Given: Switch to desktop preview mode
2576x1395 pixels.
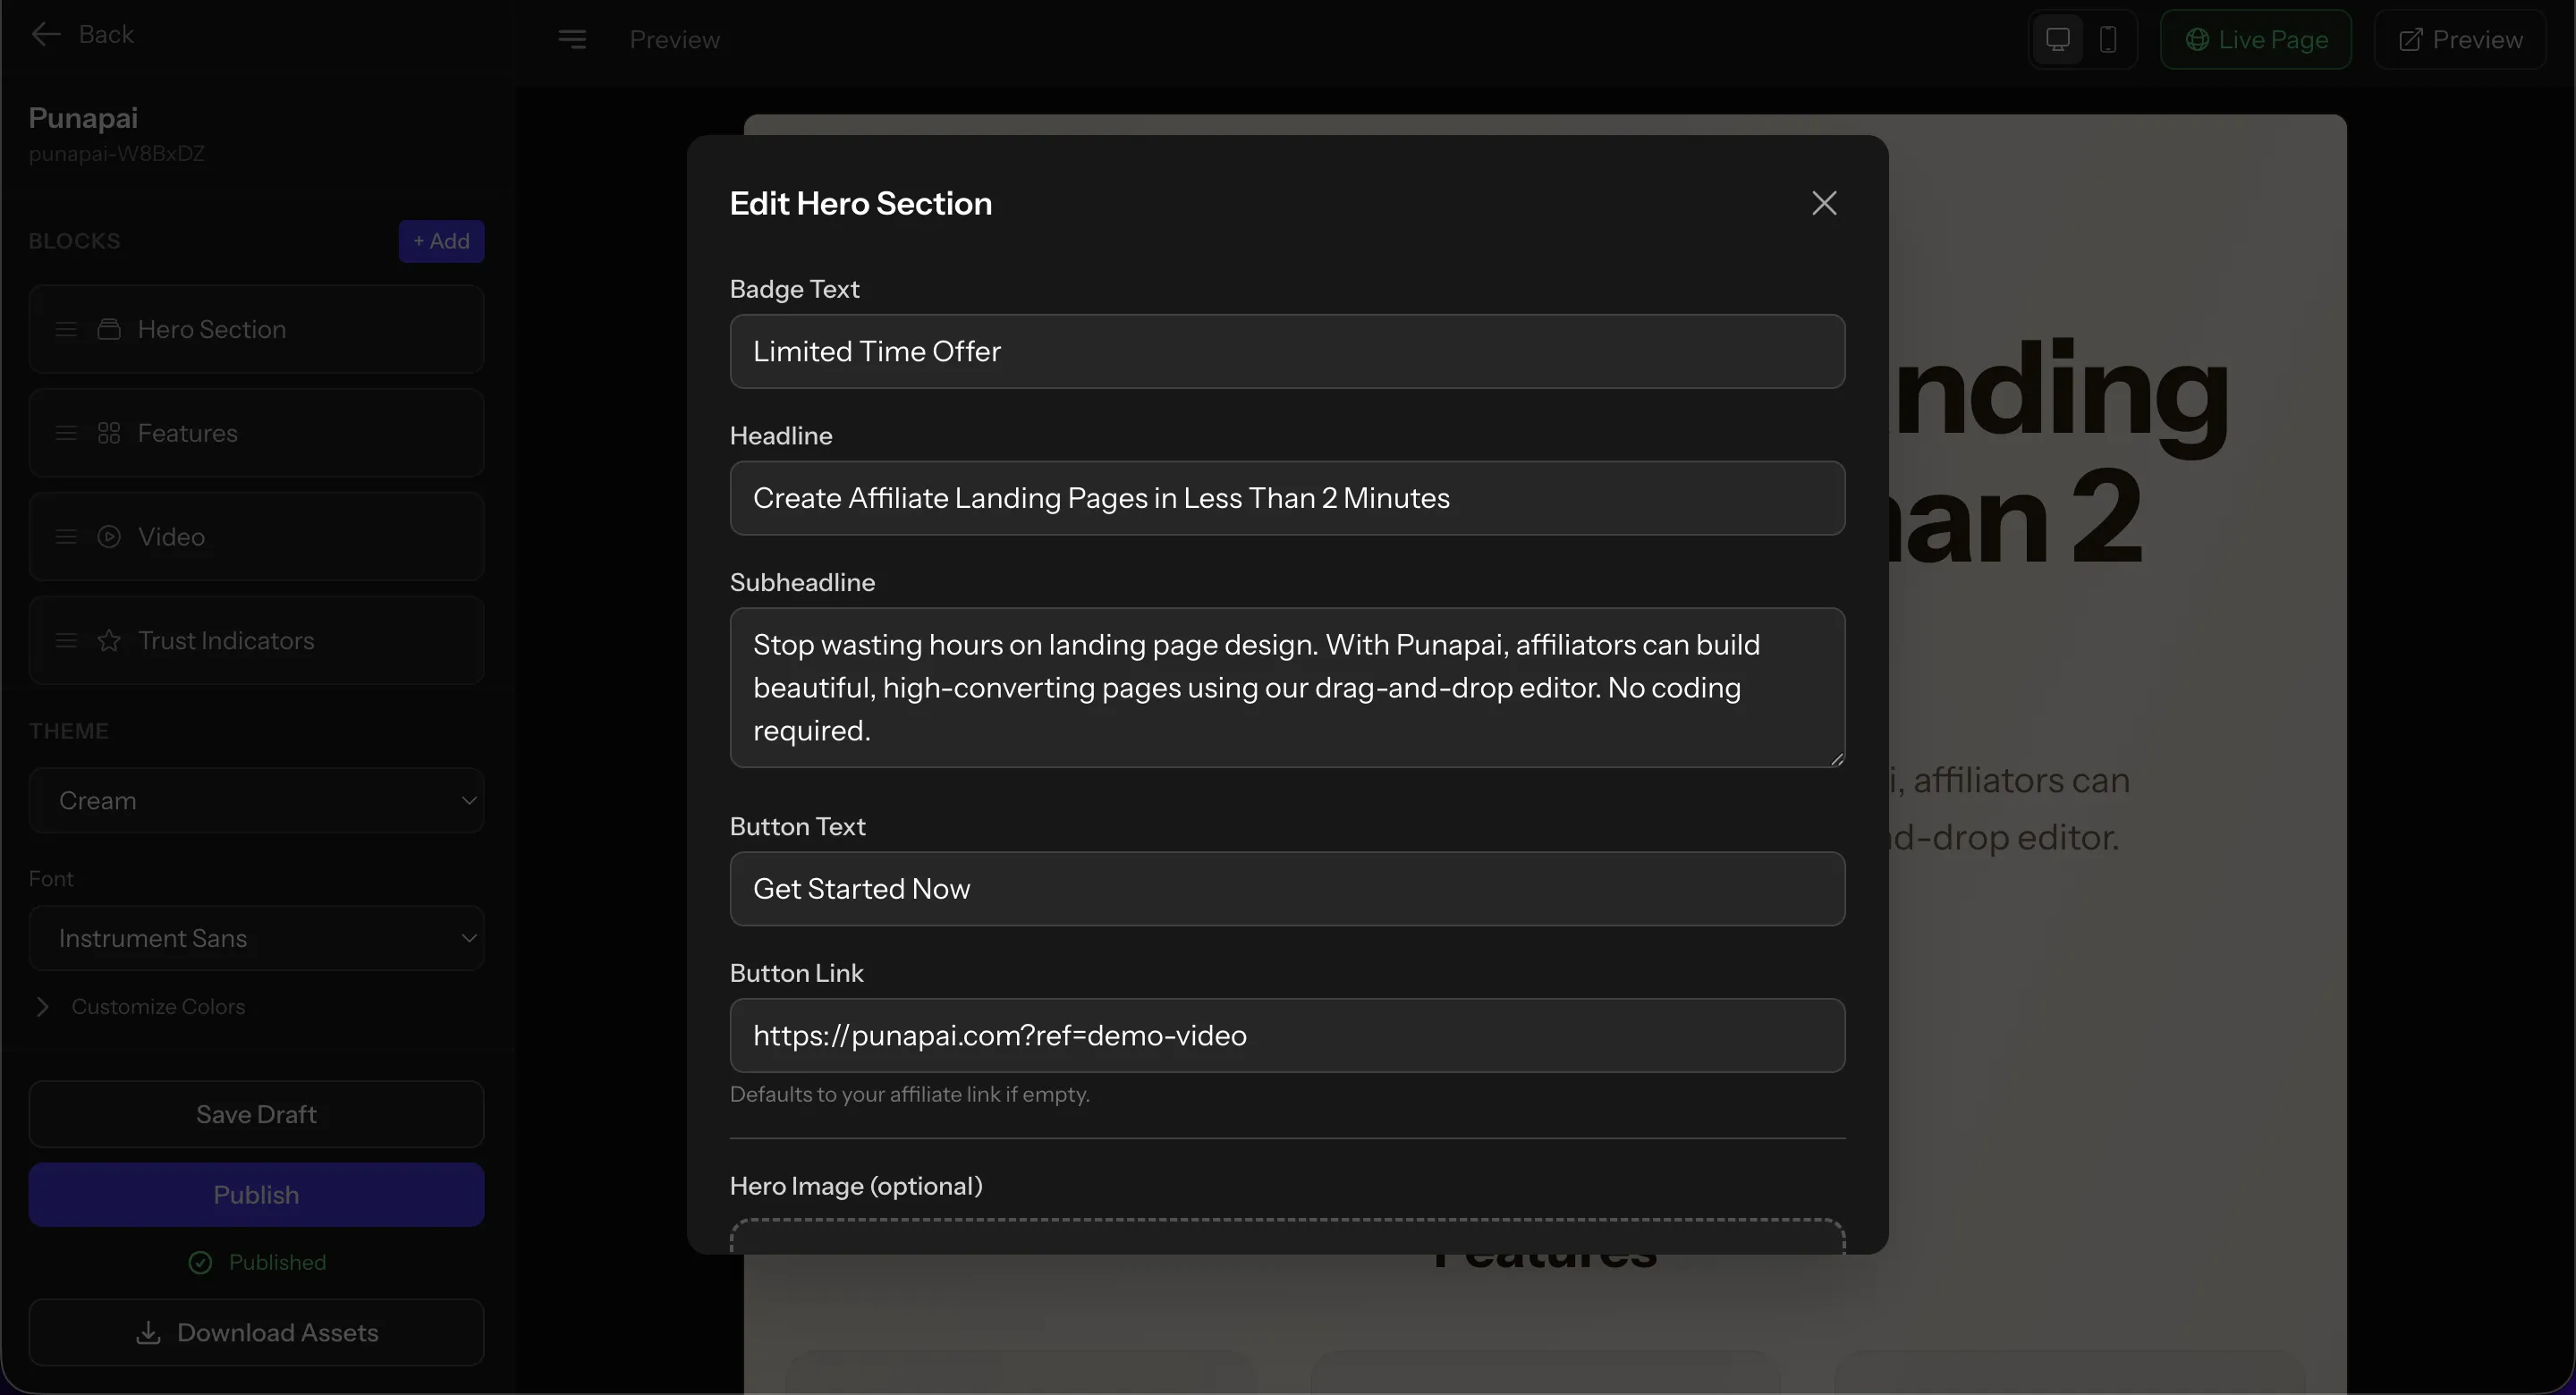Looking at the screenshot, I should tap(2056, 39).
